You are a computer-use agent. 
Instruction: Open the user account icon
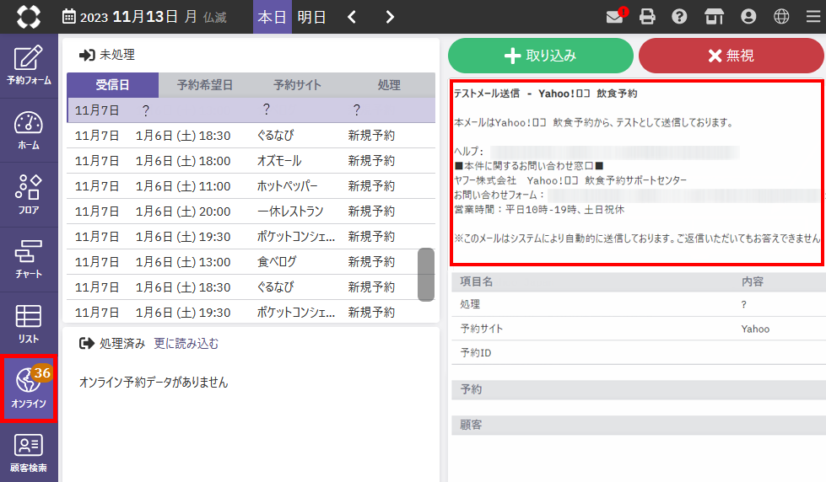coord(748,17)
